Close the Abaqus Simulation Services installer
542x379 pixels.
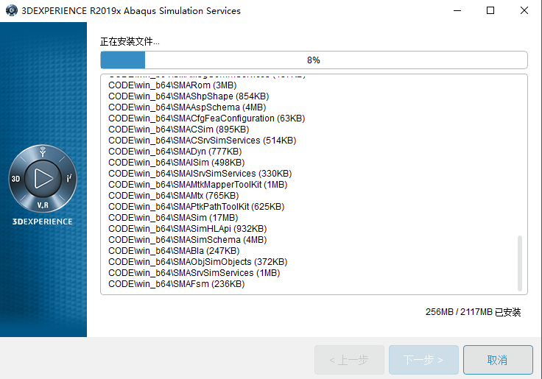524,11
